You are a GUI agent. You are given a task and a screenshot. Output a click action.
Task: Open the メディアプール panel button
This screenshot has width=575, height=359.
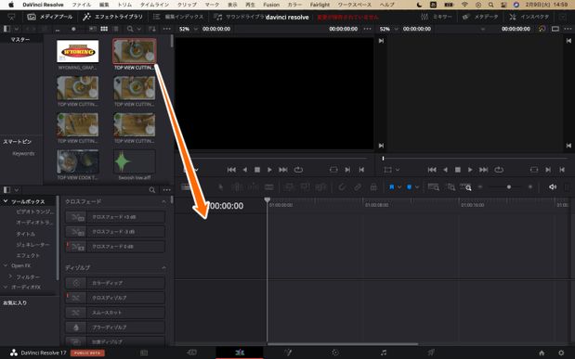tap(50, 17)
